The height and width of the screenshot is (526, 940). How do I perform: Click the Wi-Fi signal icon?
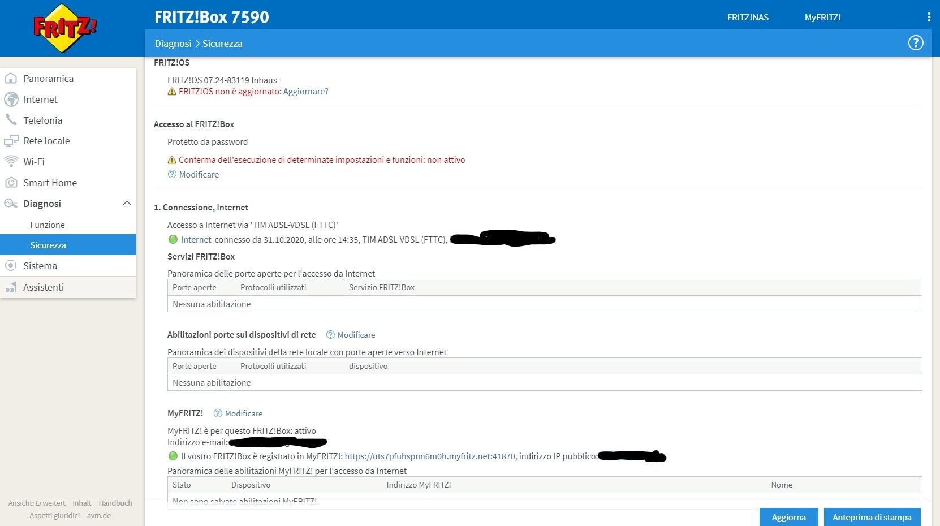pyautogui.click(x=11, y=162)
